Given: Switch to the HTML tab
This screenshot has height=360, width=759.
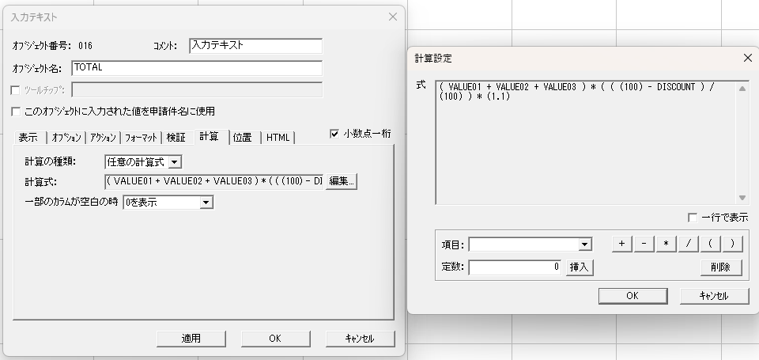Looking at the screenshot, I should pos(278,138).
